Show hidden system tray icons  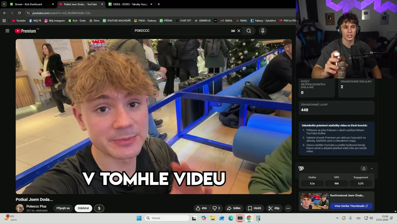[x=337, y=218]
